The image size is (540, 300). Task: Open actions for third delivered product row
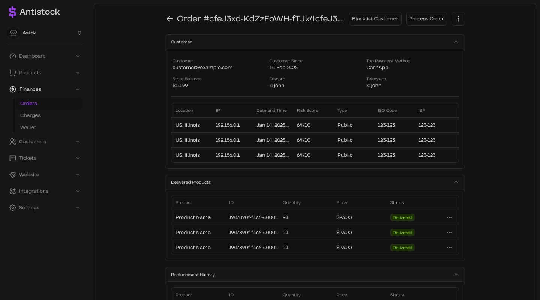(x=449, y=247)
